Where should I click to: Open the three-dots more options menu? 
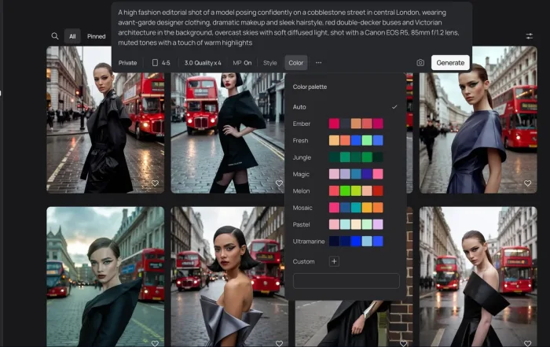pyautogui.click(x=318, y=63)
